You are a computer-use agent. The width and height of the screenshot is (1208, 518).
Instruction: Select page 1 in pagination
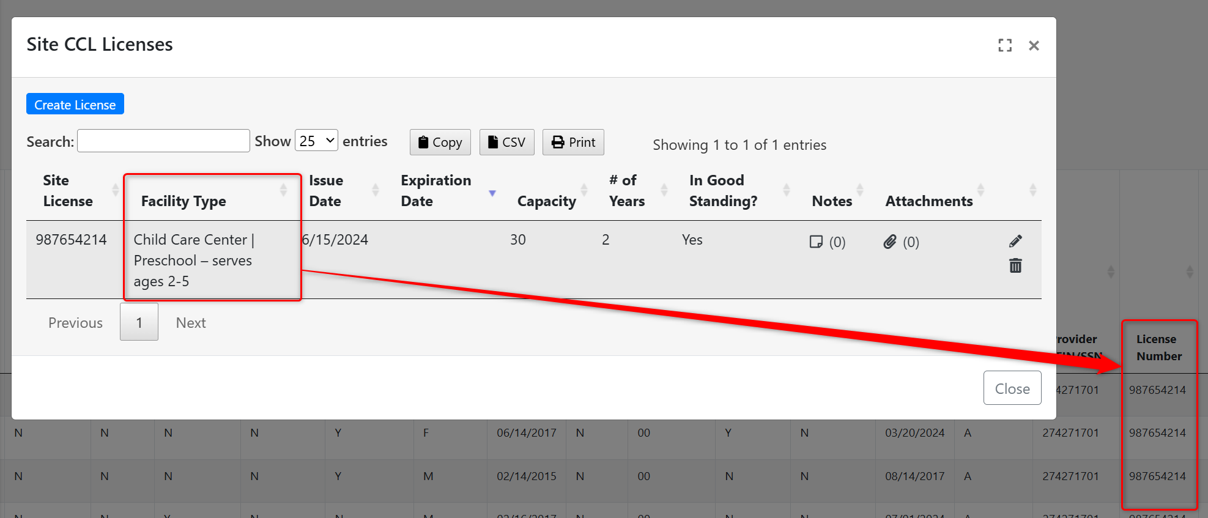(139, 322)
